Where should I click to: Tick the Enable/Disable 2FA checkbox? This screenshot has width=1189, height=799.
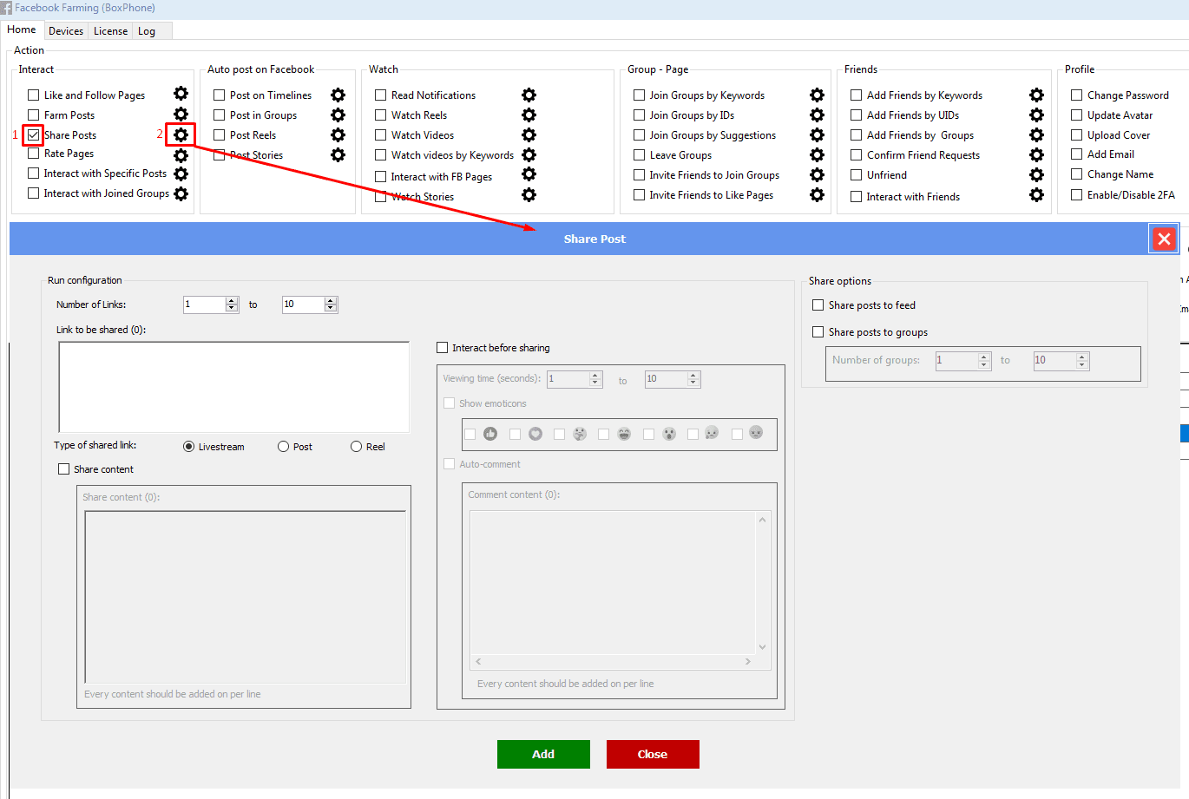(x=1076, y=194)
